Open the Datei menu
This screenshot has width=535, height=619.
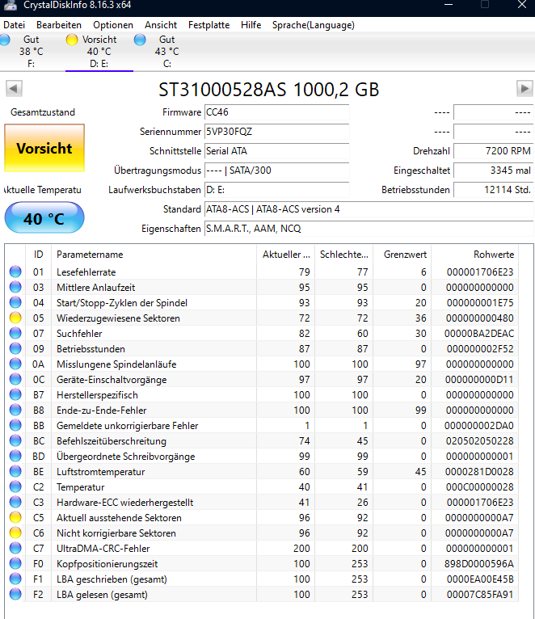click(15, 25)
